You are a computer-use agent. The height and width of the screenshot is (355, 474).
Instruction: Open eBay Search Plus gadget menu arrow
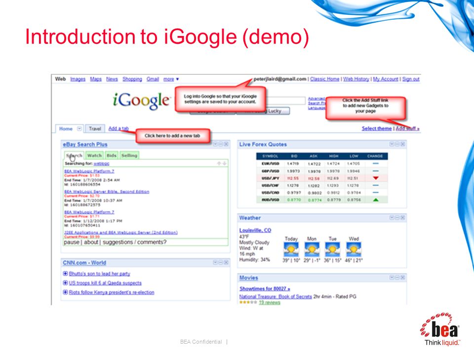pos(216,144)
